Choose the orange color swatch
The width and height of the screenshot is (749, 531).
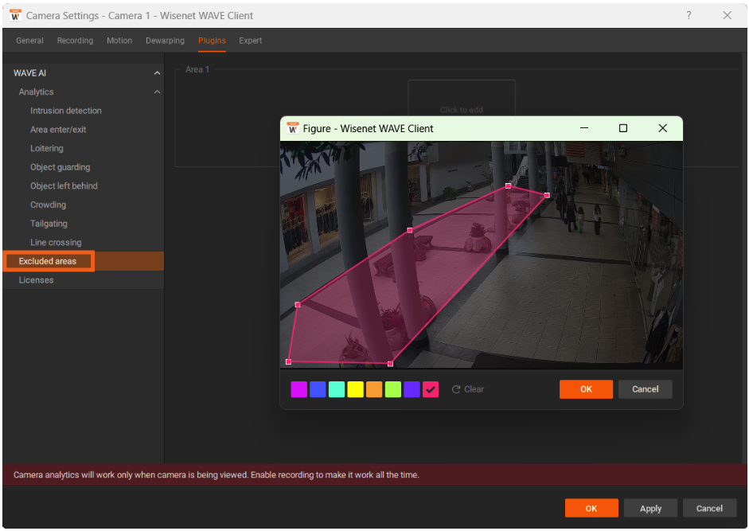tap(374, 389)
